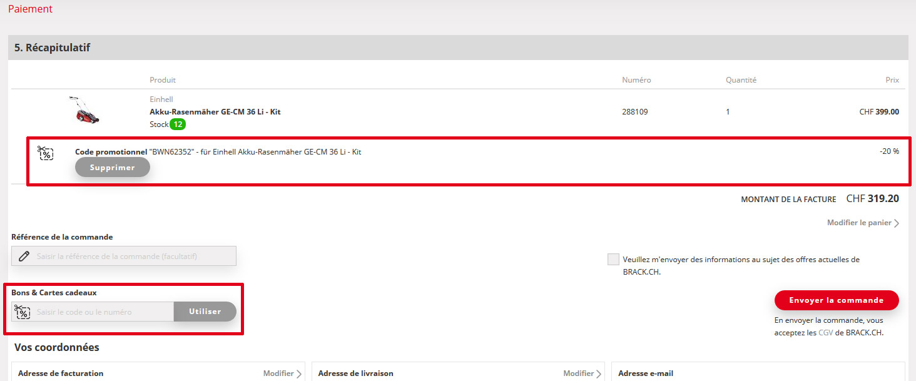Click chevron beside delivery address Modifier
916x381 pixels.
(599, 374)
